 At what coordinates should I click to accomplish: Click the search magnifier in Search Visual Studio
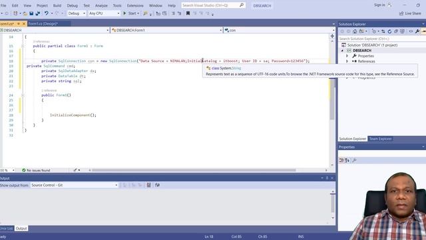[241, 5]
